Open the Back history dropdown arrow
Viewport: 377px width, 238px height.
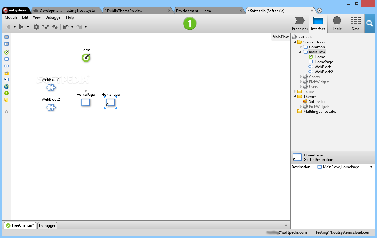(15, 27)
